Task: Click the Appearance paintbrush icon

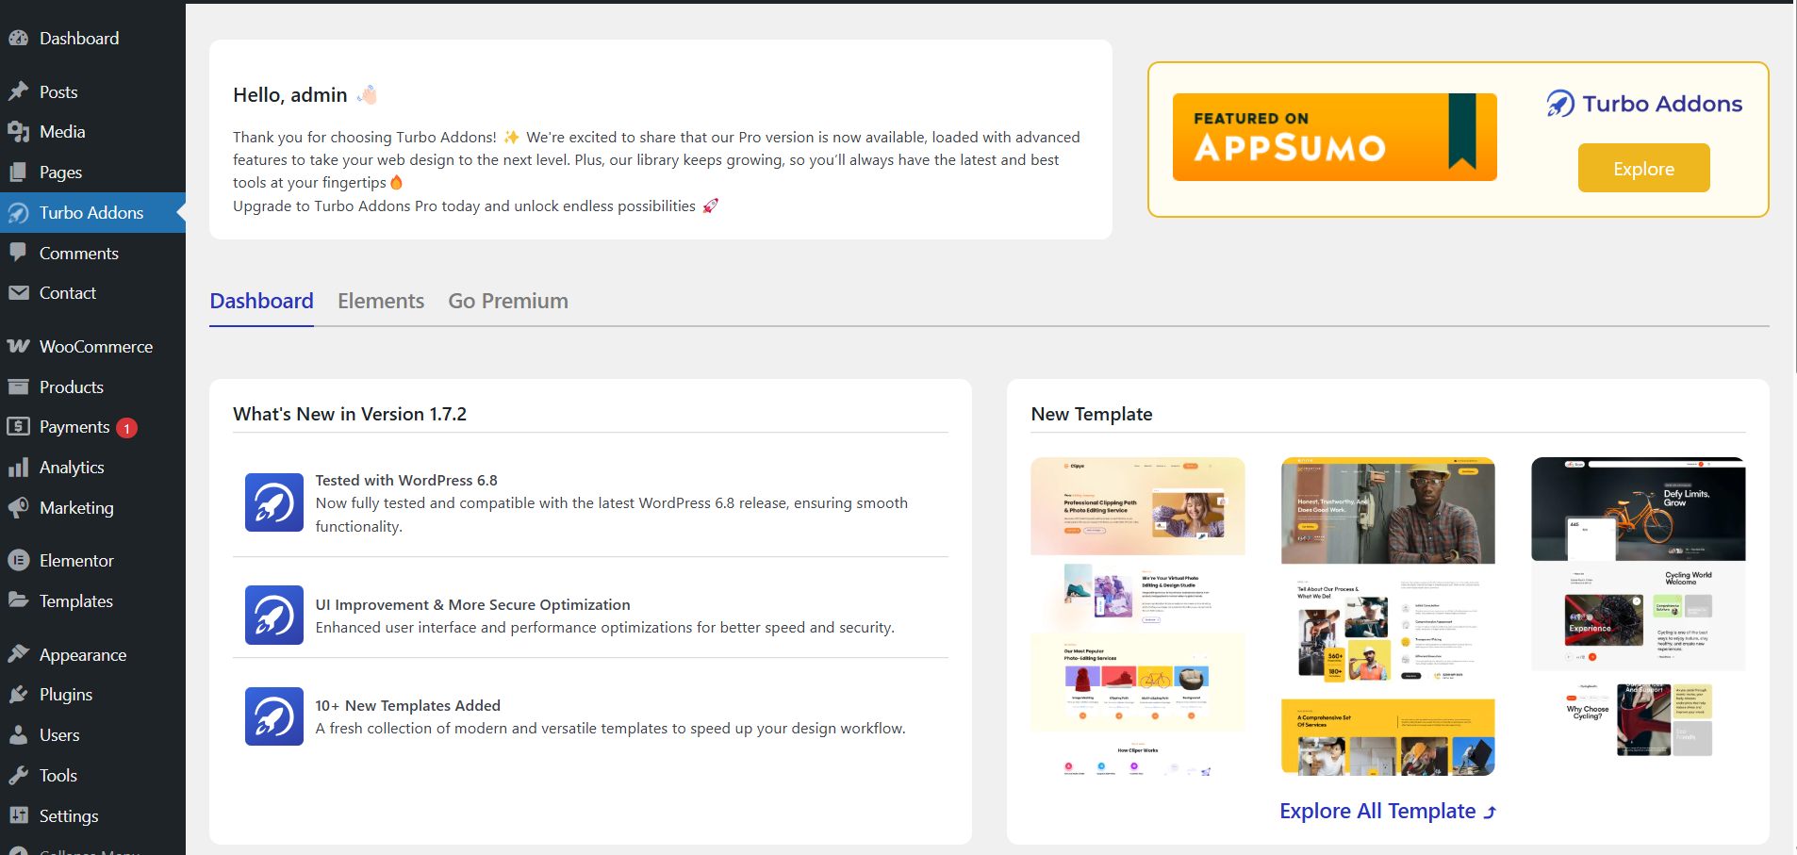Action: point(18,655)
